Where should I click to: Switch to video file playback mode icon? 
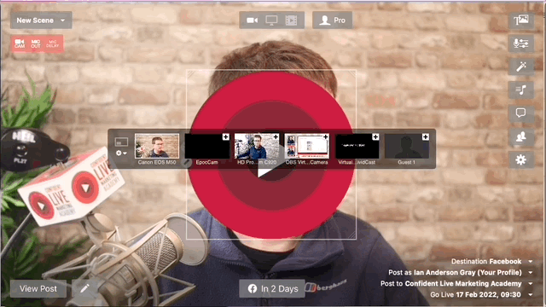(291, 20)
